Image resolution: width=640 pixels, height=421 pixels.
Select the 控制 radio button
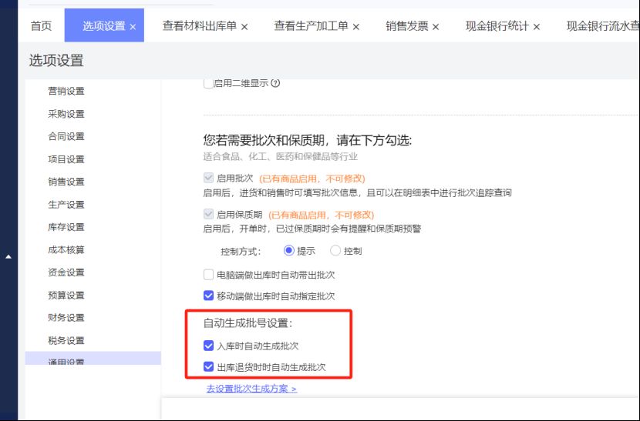click(335, 251)
